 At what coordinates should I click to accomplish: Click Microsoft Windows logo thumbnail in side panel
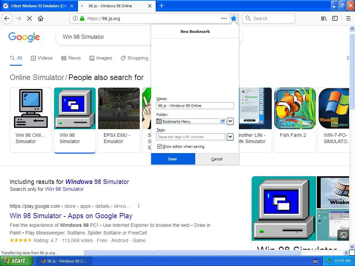(x=333, y=192)
